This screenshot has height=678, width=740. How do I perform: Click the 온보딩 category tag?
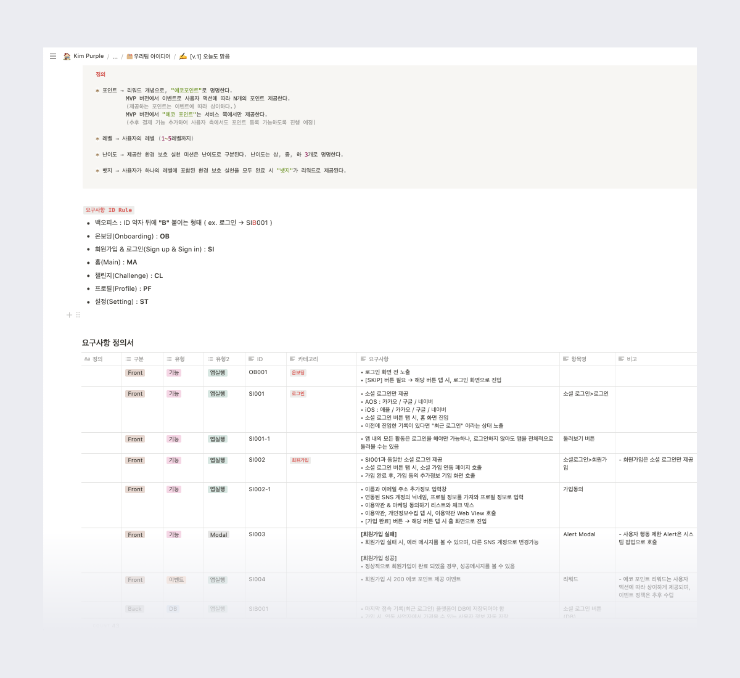pyautogui.click(x=298, y=373)
